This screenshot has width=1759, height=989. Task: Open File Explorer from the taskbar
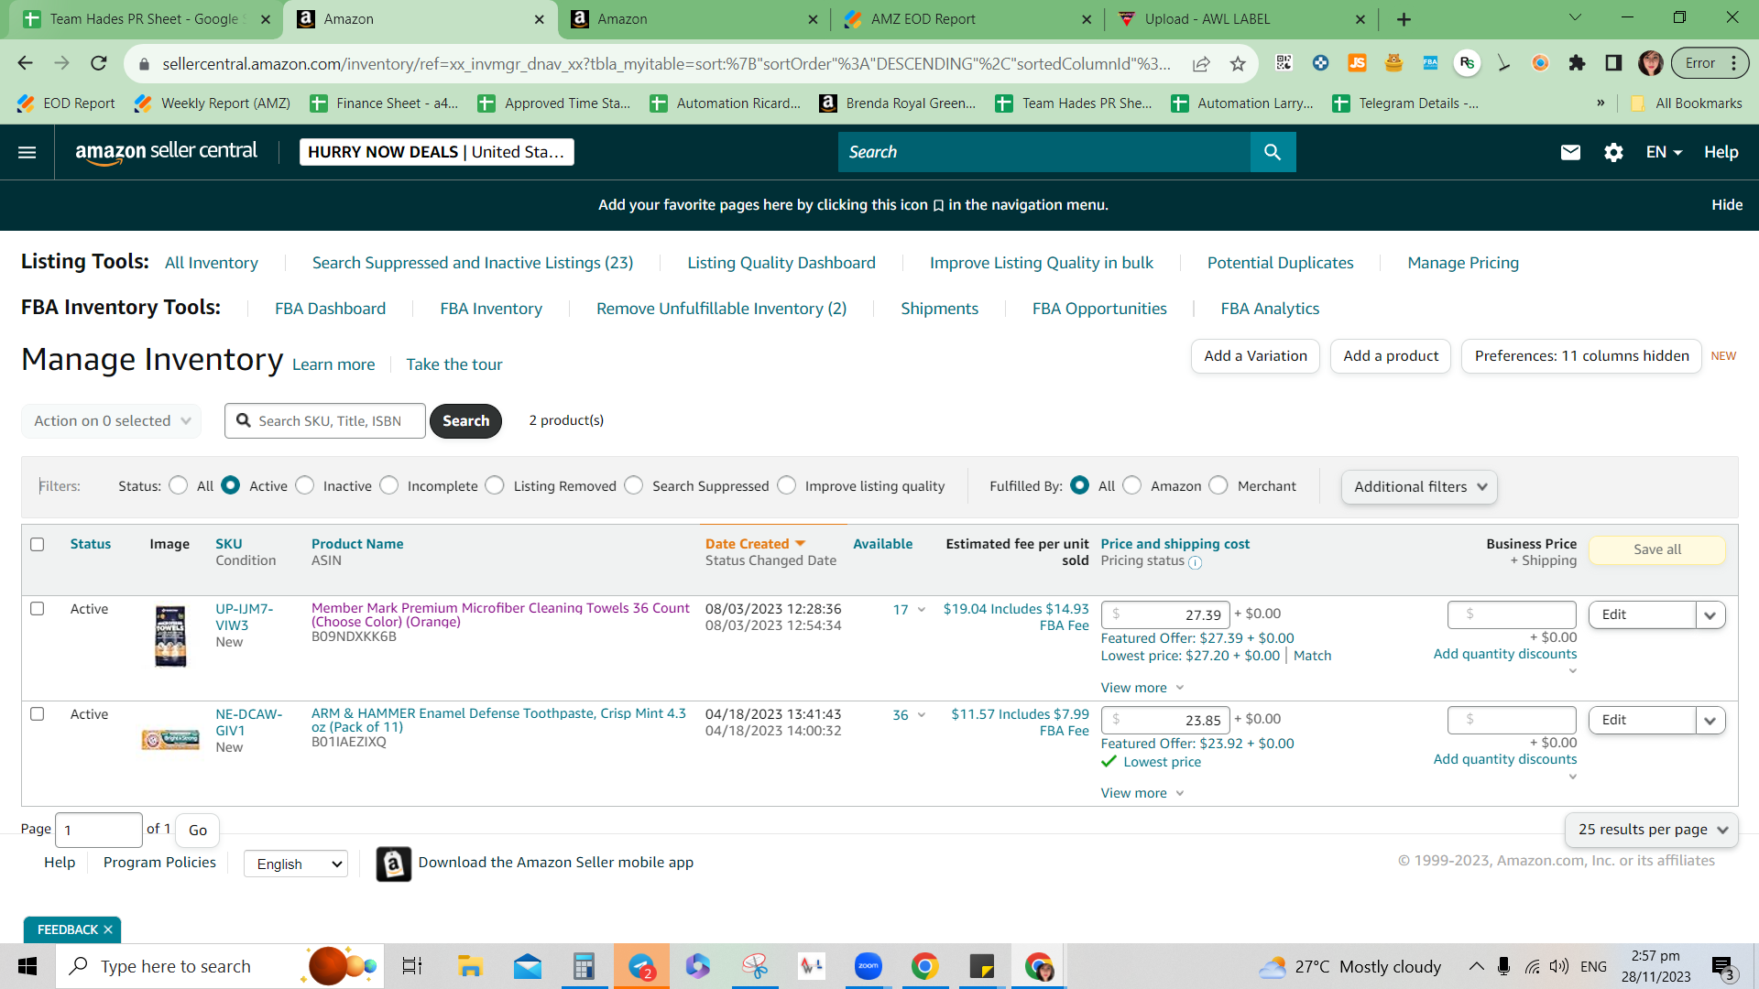click(x=470, y=966)
